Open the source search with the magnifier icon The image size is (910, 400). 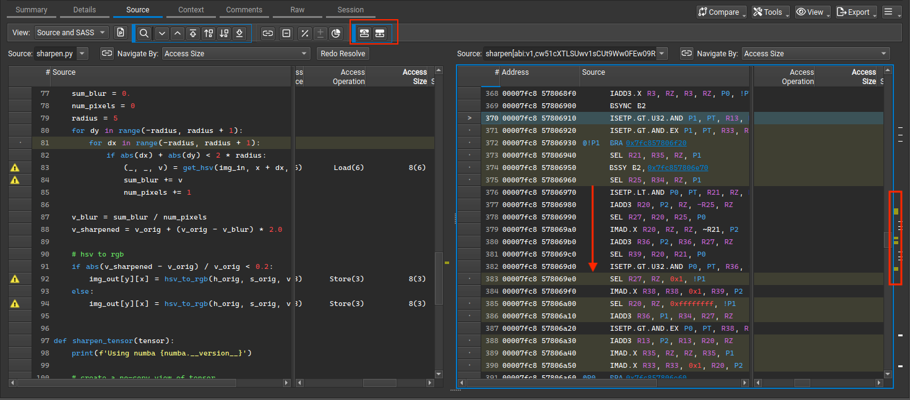pos(144,33)
